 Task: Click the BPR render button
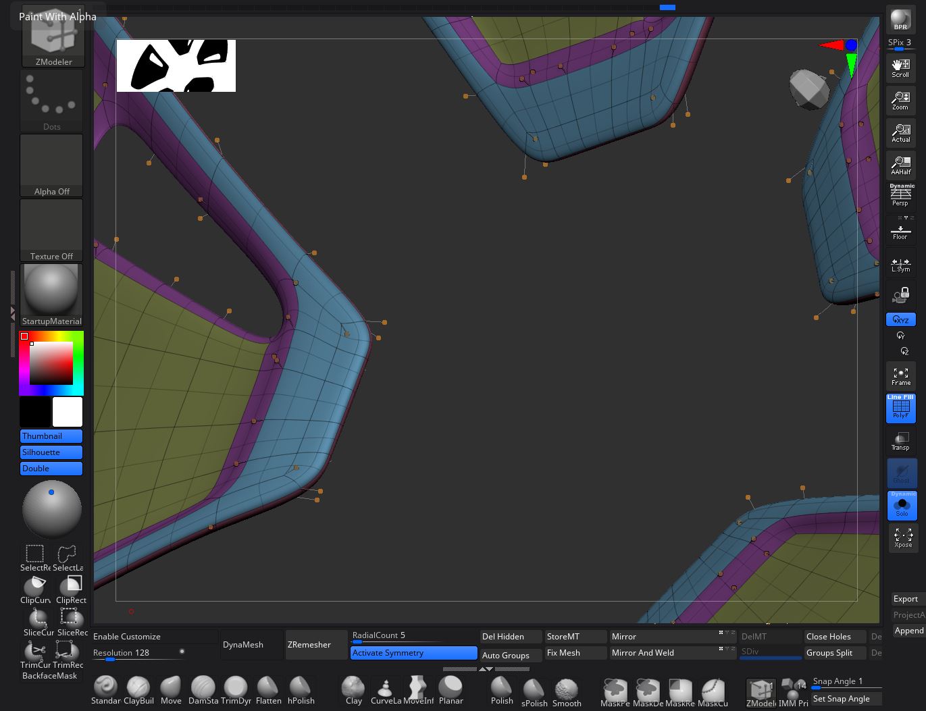coord(900,20)
